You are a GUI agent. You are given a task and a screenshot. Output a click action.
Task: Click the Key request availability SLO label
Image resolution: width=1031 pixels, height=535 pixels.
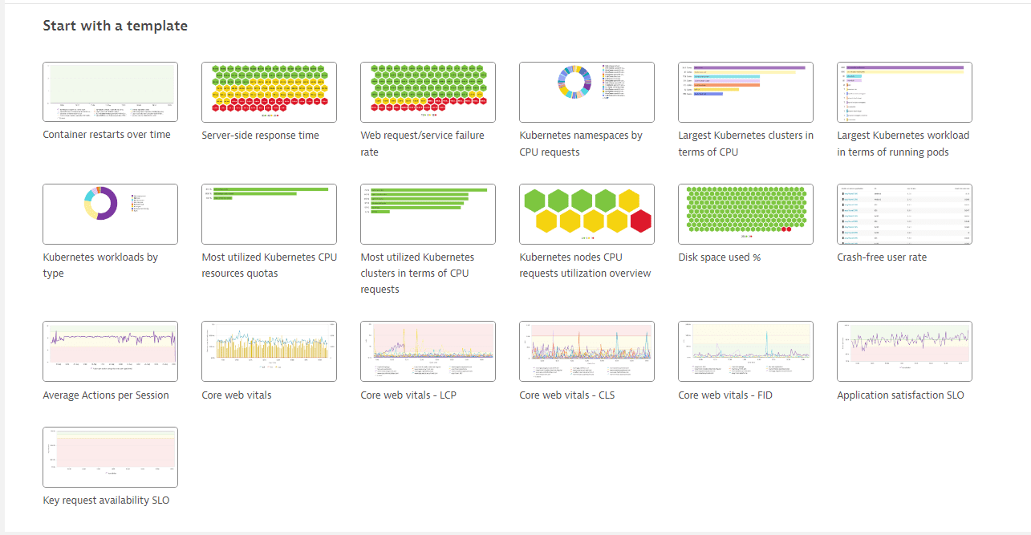(x=106, y=501)
